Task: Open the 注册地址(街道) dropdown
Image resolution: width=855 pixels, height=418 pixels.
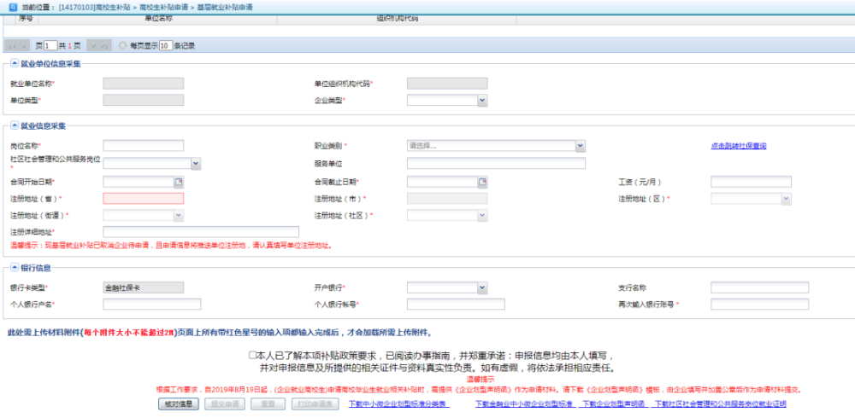Action: [179, 216]
